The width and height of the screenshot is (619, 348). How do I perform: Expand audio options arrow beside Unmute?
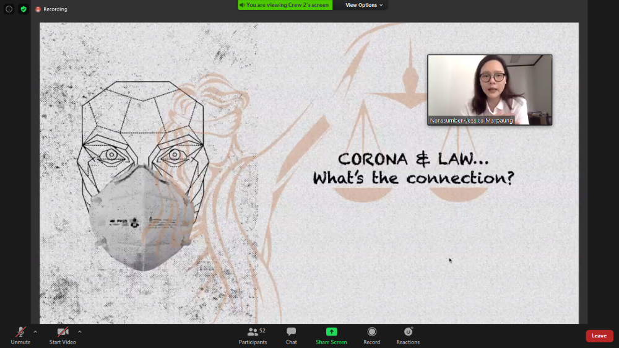[35, 332]
